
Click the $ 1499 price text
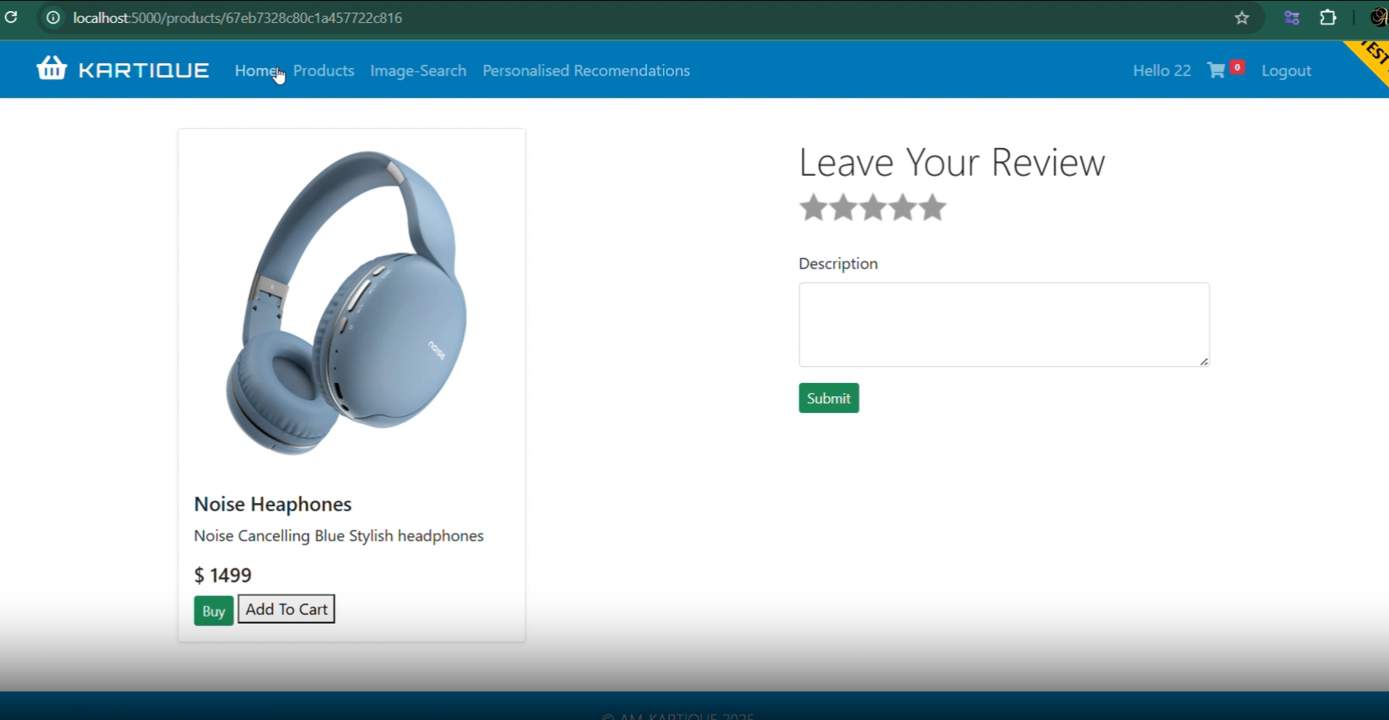[x=223, y=575]
